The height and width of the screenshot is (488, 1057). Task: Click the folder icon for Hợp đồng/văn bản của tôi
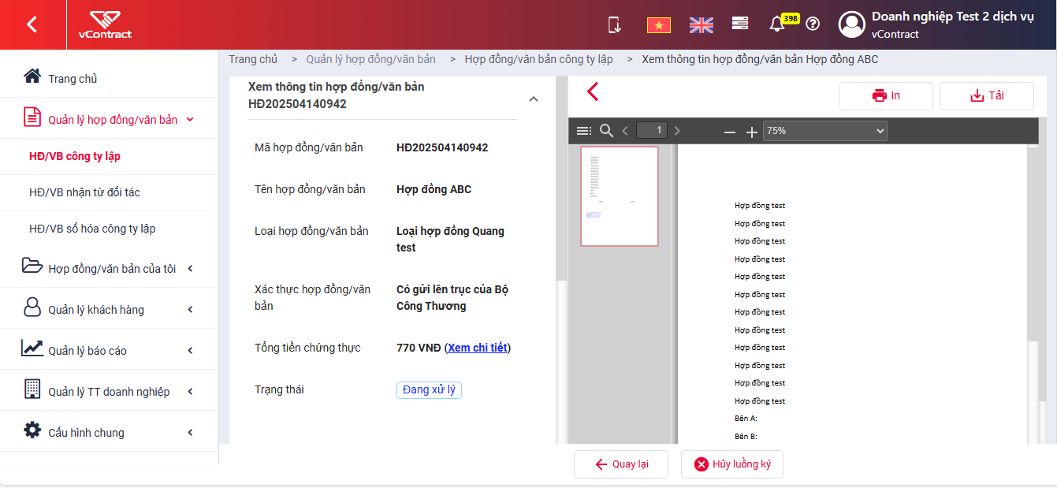[32, 266]
